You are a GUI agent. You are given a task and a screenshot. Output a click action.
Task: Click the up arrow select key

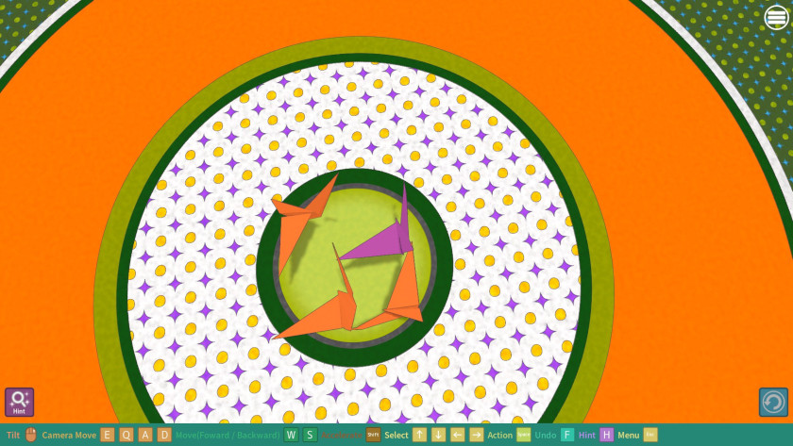pyautogui.click(x=419, y=435)
